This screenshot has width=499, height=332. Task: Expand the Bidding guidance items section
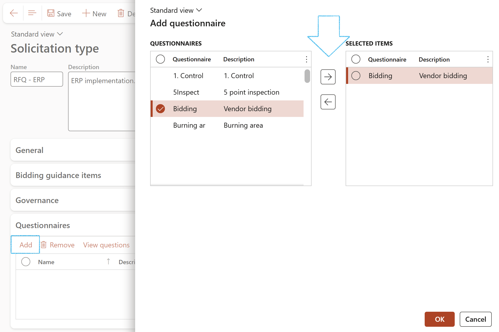pos(58,175)
